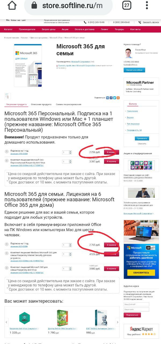Share the page via VK icon

click(x=108, y=98)
